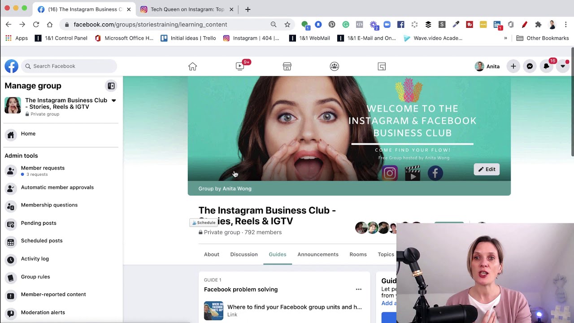
Task: Bookmark this page with star icon
Action: pyautogui.click(x=287, y=24)
